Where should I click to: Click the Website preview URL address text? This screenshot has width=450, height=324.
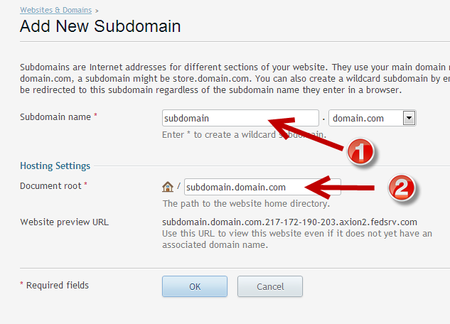coord(289,222)
